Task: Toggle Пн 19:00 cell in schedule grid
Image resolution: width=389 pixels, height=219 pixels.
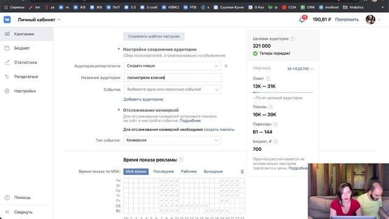Action: point(222,180)
